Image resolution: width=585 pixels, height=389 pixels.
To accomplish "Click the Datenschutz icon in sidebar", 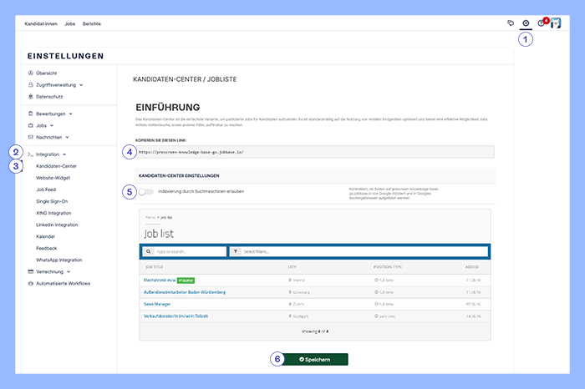I will point(31,97).
